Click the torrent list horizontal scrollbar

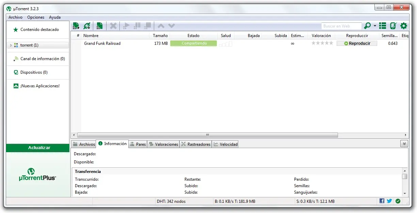pos(208,135)
